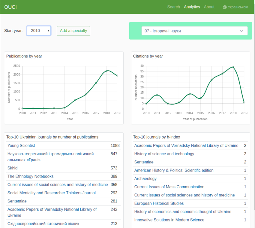Click the 'Add a specialty' button
255x228 pixels.
tap(73, 31)
